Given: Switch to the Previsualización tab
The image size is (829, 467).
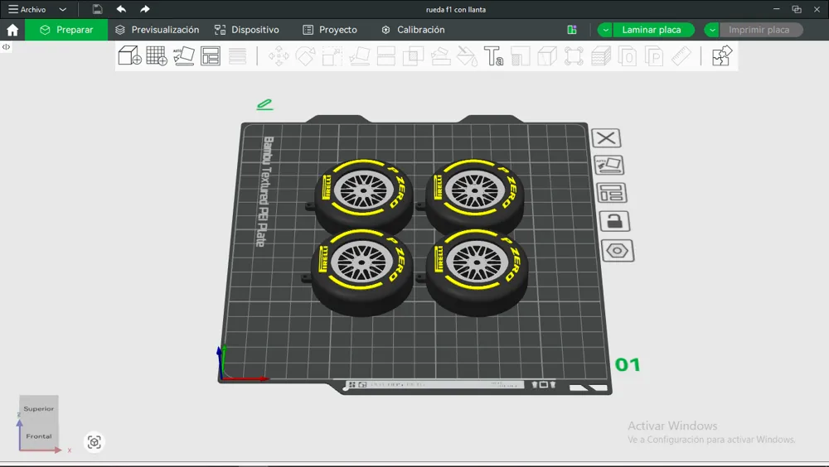Looking at the screenshot, I should tap(157, 30).
